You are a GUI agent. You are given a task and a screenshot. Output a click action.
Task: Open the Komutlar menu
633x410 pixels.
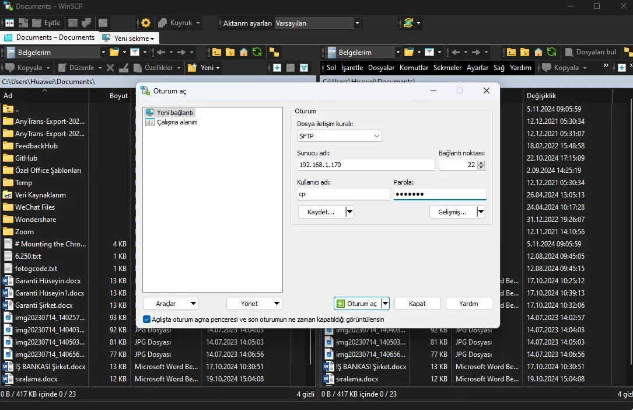tap(414, 68)
